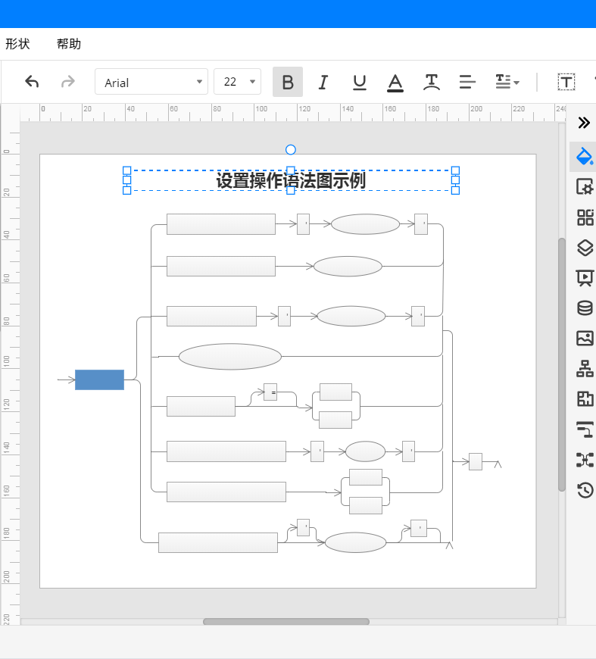The width and height of the screenshot is (596, 659).
Task: Click the text box tool button
Action: [x=566, y=82]
